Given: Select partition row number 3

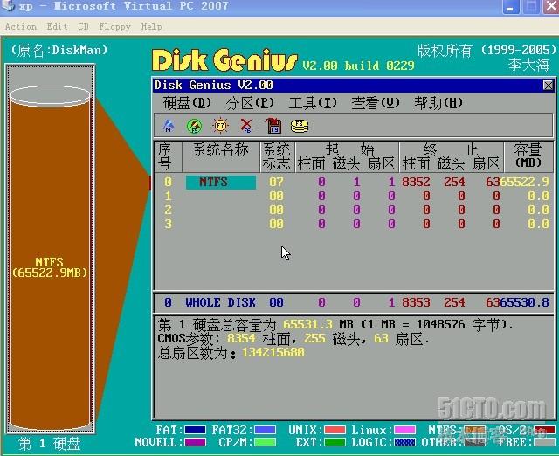Looking at the screenshot, I should [x=168, y=224].
